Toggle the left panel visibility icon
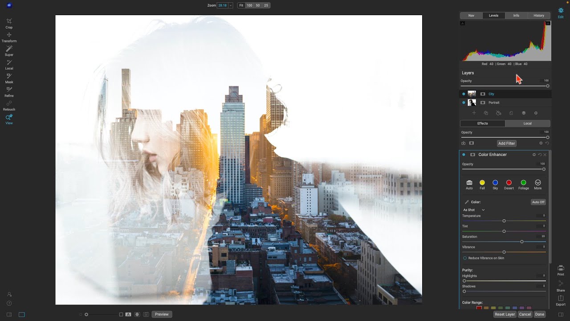570x321 pixels. [9, 314]
